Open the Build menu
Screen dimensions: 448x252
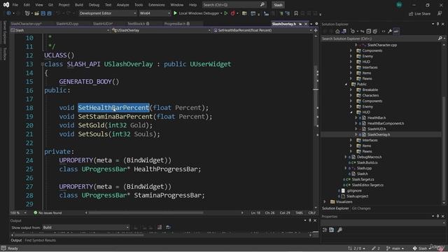click(79, 5)
